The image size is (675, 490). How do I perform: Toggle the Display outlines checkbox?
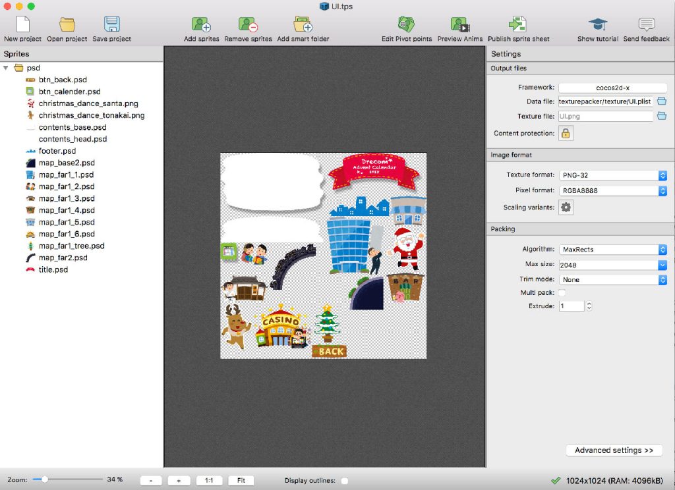click(x=345, y=481)
